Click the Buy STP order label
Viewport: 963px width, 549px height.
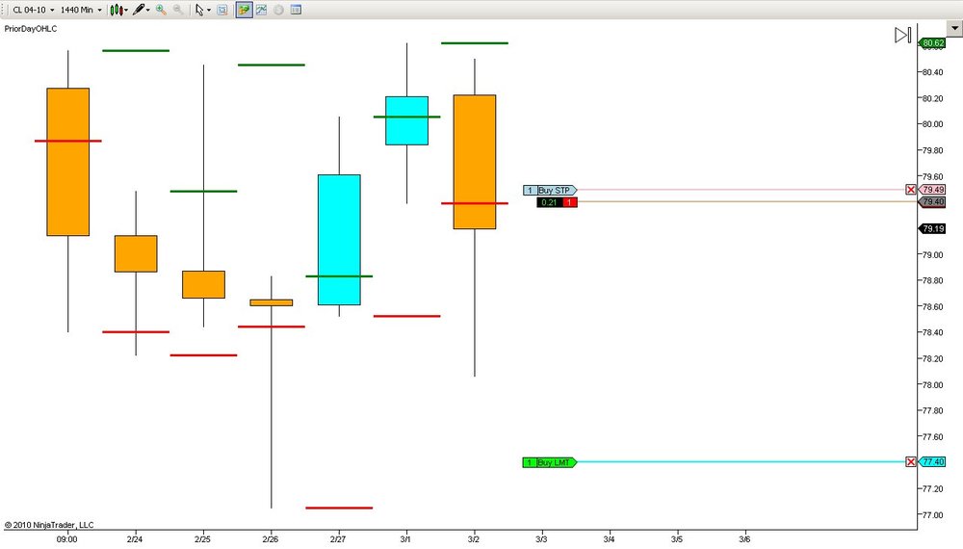pos(557,191)
